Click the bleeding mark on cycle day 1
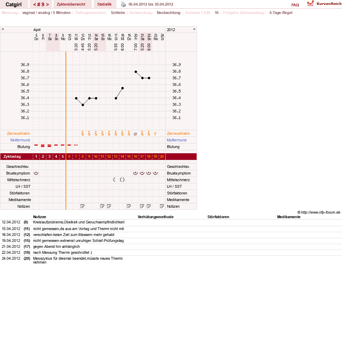This screenshot has width=342, height=347. [36, 145]
